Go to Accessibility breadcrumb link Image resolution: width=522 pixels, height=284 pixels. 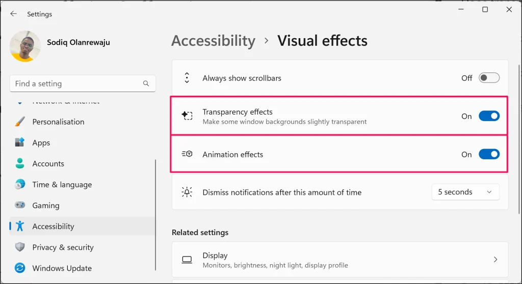pyautogui.click(x=213, y=41)
